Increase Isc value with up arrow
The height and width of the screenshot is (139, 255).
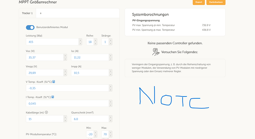(110, 56)
